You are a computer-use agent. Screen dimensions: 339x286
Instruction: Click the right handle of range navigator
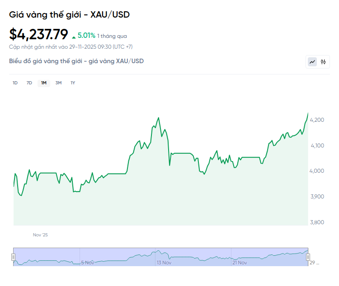tap(308, 257)
